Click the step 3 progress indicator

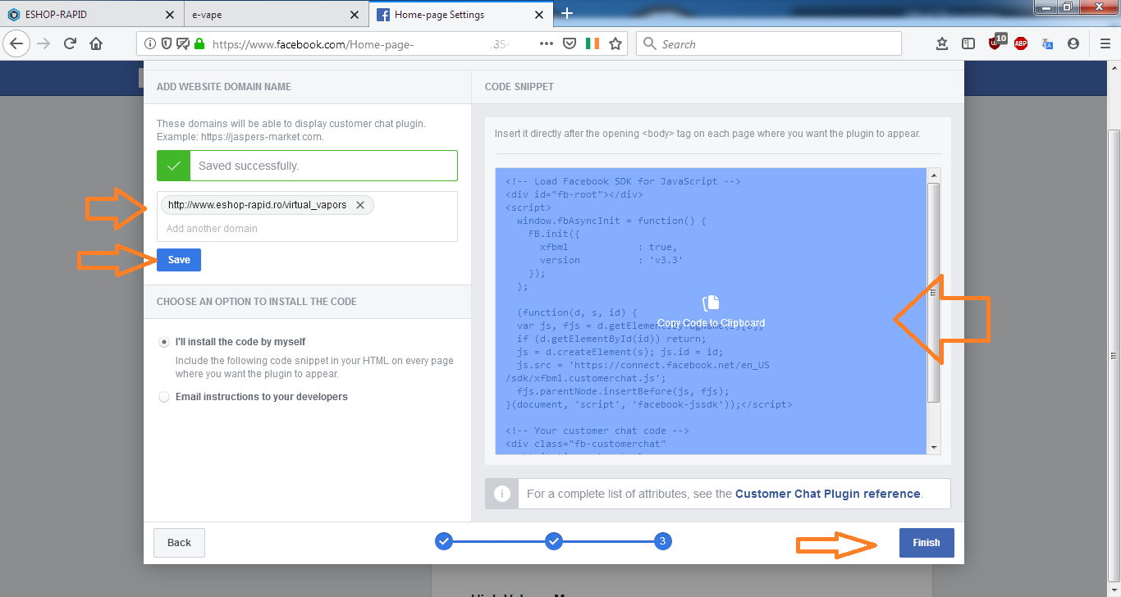tap(663, 541)
